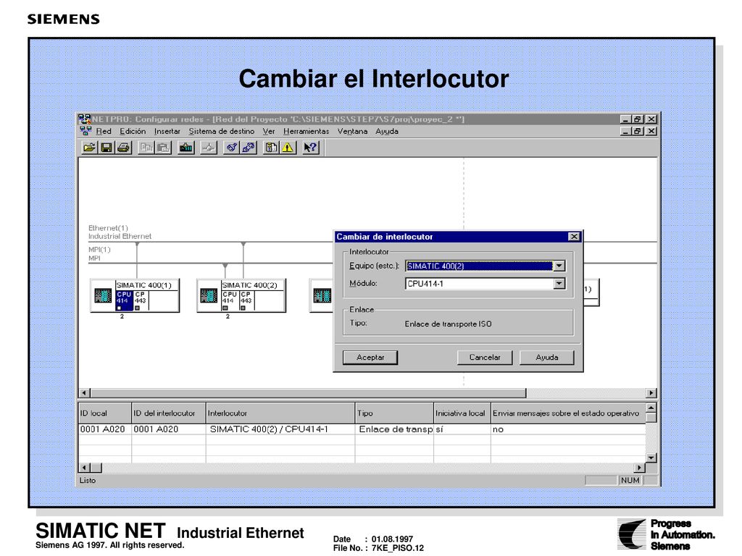Select the CP 443 module in SIMATIC 400(1)
This screenshot has height=556, width=742.
[140, 300]
